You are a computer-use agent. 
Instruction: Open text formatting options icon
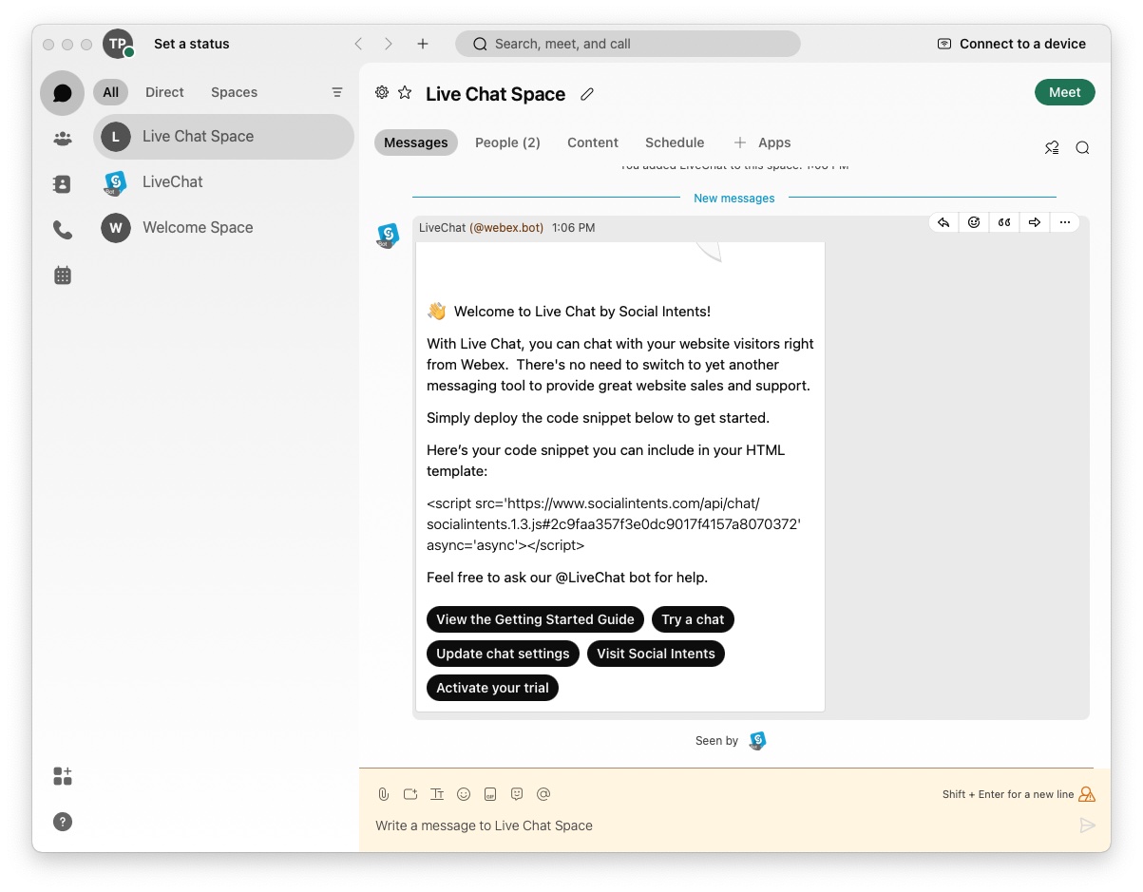437,794
